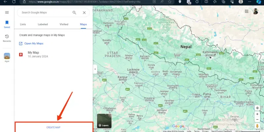Clear search with the X icon
Image resolution: width=264 pixels, height=132 pixels.
point(84,13)
